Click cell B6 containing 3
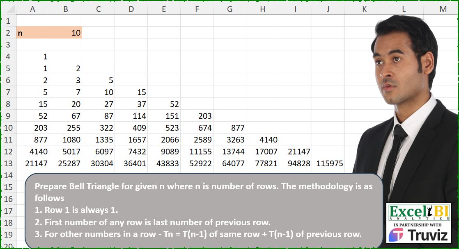The image size is (459, 249). (x=66, y=80)
